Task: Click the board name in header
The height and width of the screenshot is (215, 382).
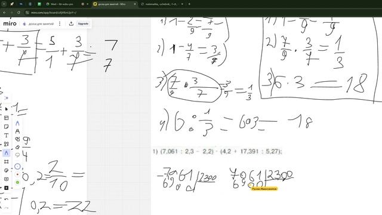Action: point(41,24)
